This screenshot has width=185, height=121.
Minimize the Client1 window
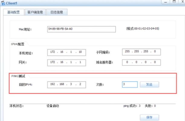(x=166, y=2)
